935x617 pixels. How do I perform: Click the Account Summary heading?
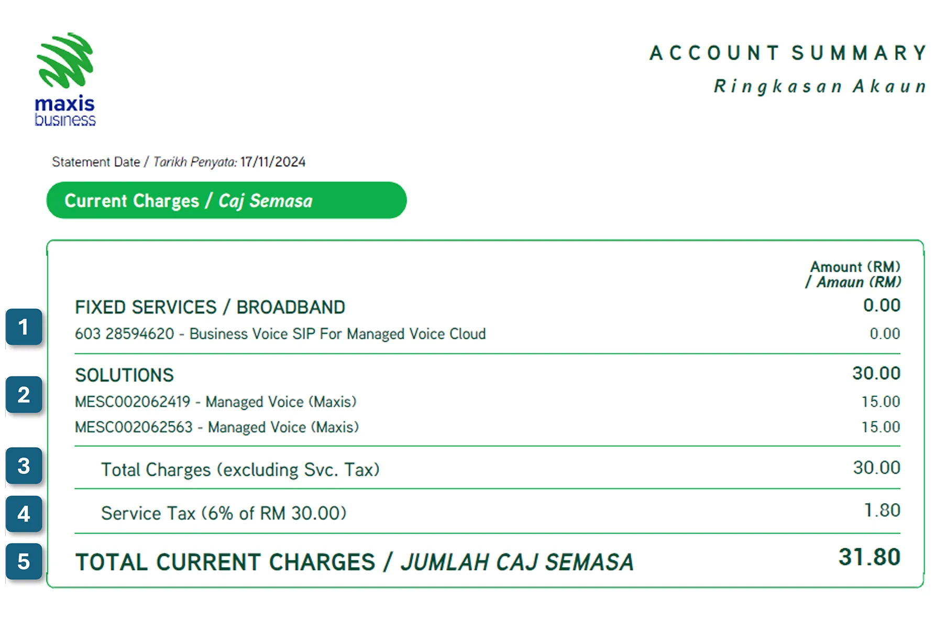click(x=788, y=53)
